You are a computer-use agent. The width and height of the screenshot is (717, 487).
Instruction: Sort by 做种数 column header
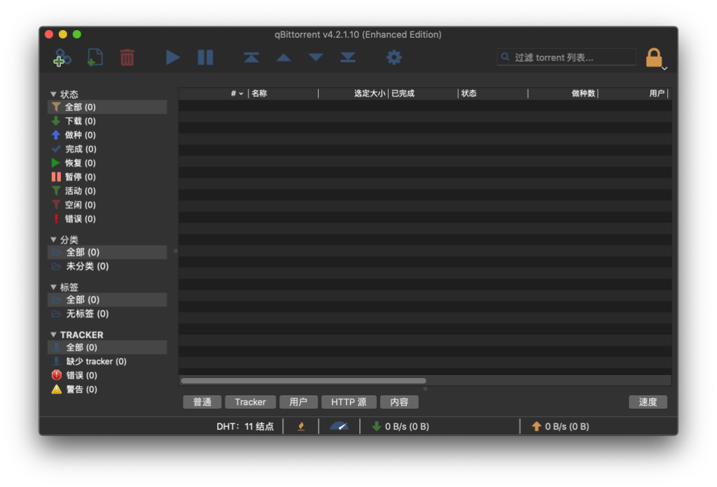[564, 93]
